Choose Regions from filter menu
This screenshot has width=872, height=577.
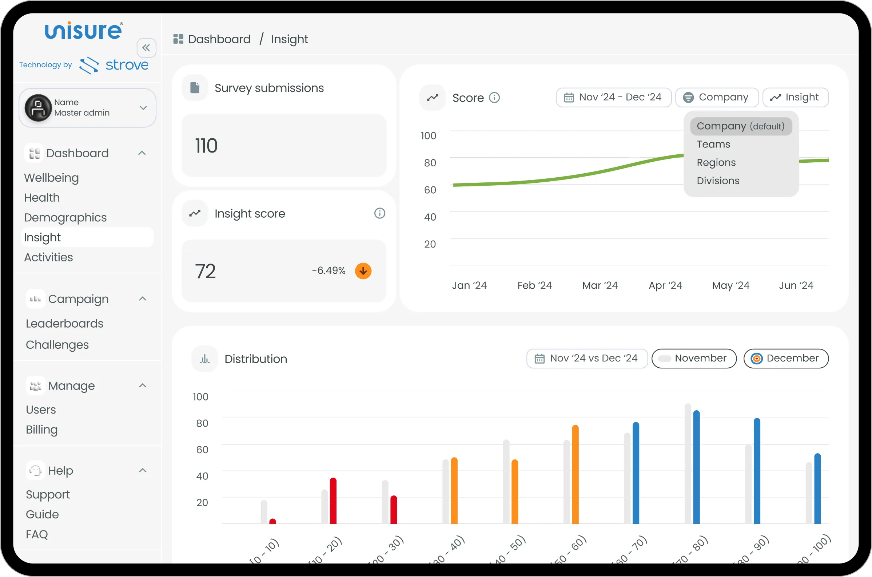[716, 162]
